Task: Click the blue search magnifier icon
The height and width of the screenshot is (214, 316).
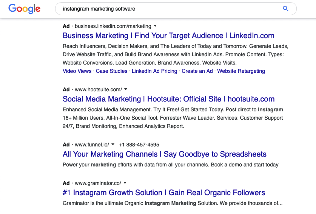Action: tap(285, 9)
